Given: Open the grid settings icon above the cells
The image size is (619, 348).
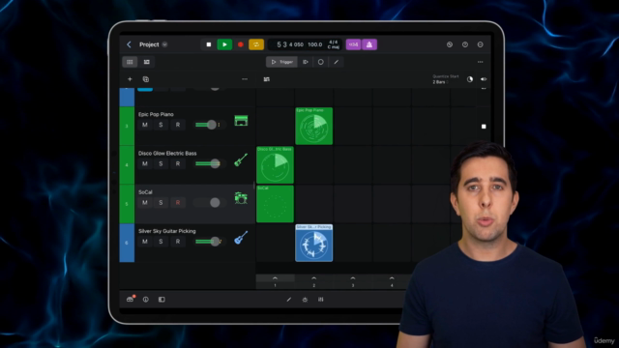Looking at the screenshot, I should tap(267, 79).
